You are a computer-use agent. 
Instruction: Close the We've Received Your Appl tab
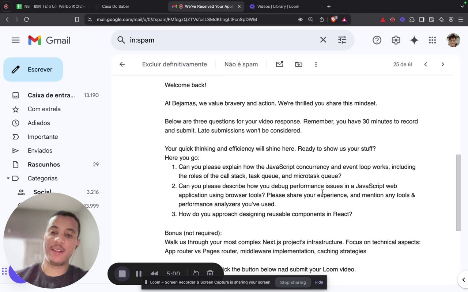point(239,7)
